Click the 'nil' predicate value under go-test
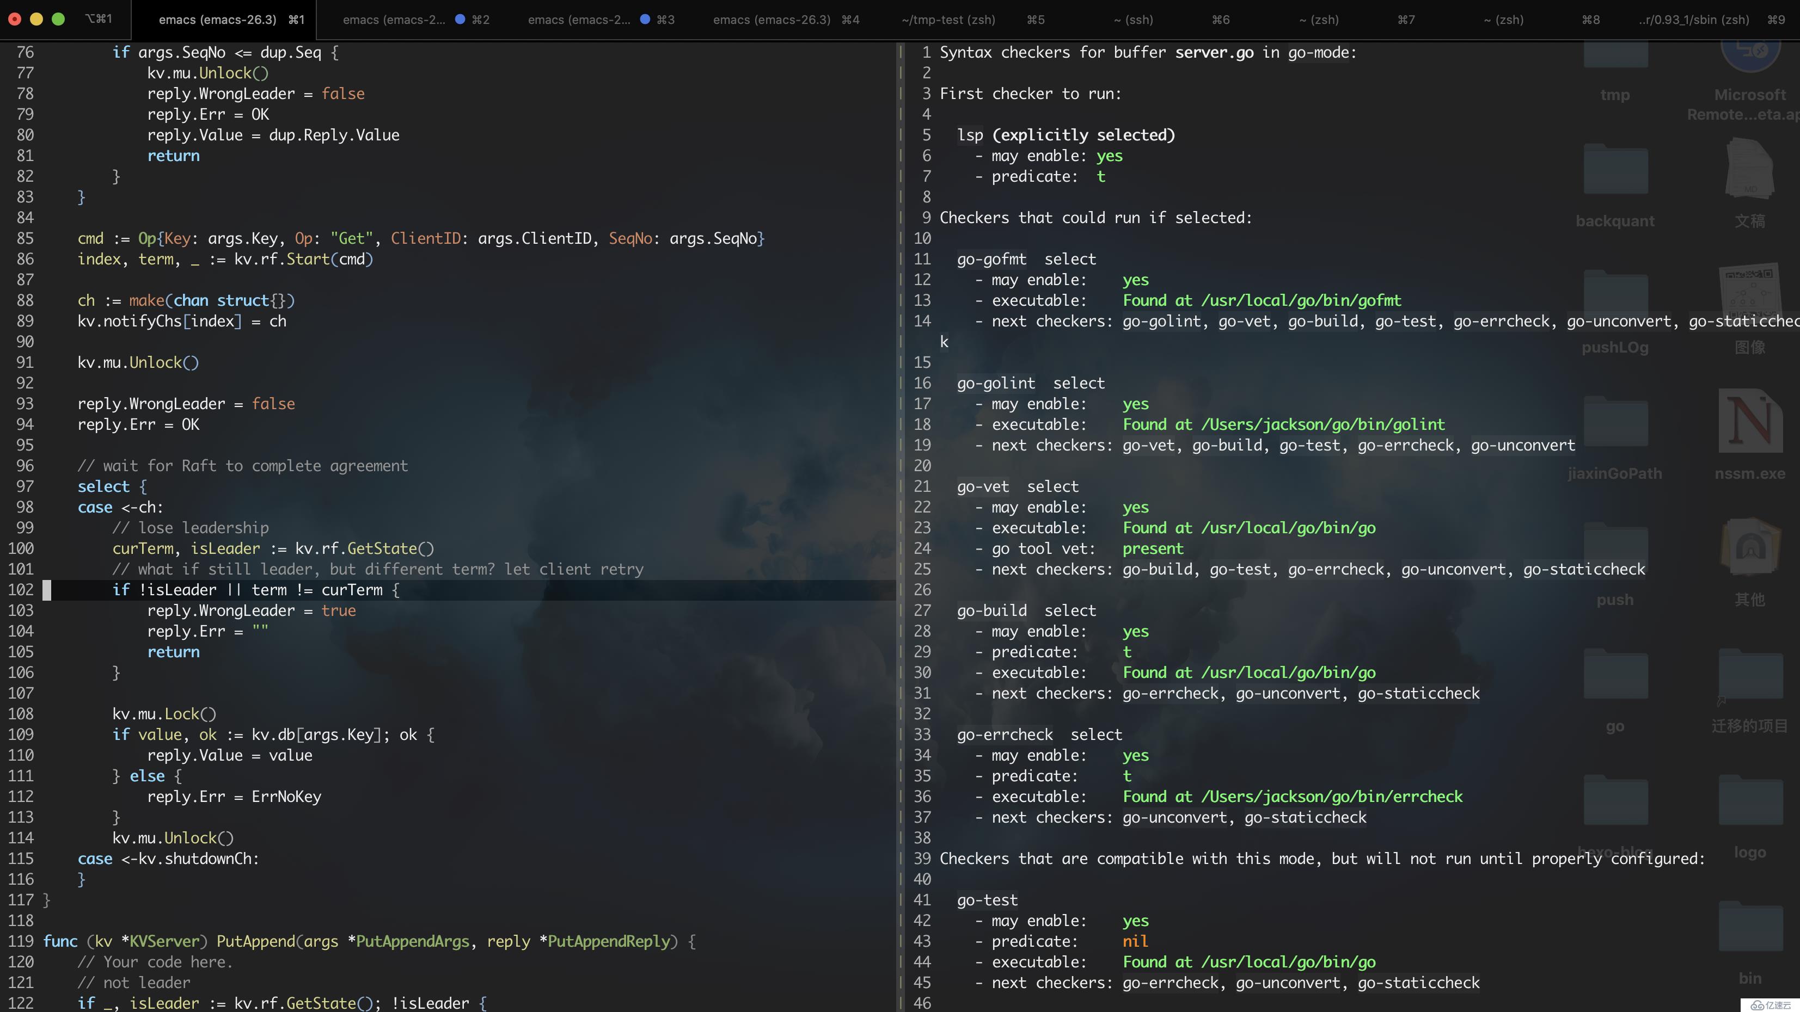The image size is (1800, 1012). tap(1136, 941)
